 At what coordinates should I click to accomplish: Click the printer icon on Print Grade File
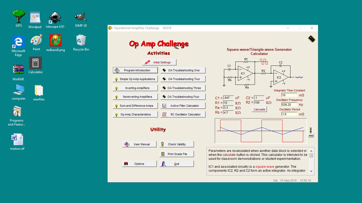tap(162, 154)
